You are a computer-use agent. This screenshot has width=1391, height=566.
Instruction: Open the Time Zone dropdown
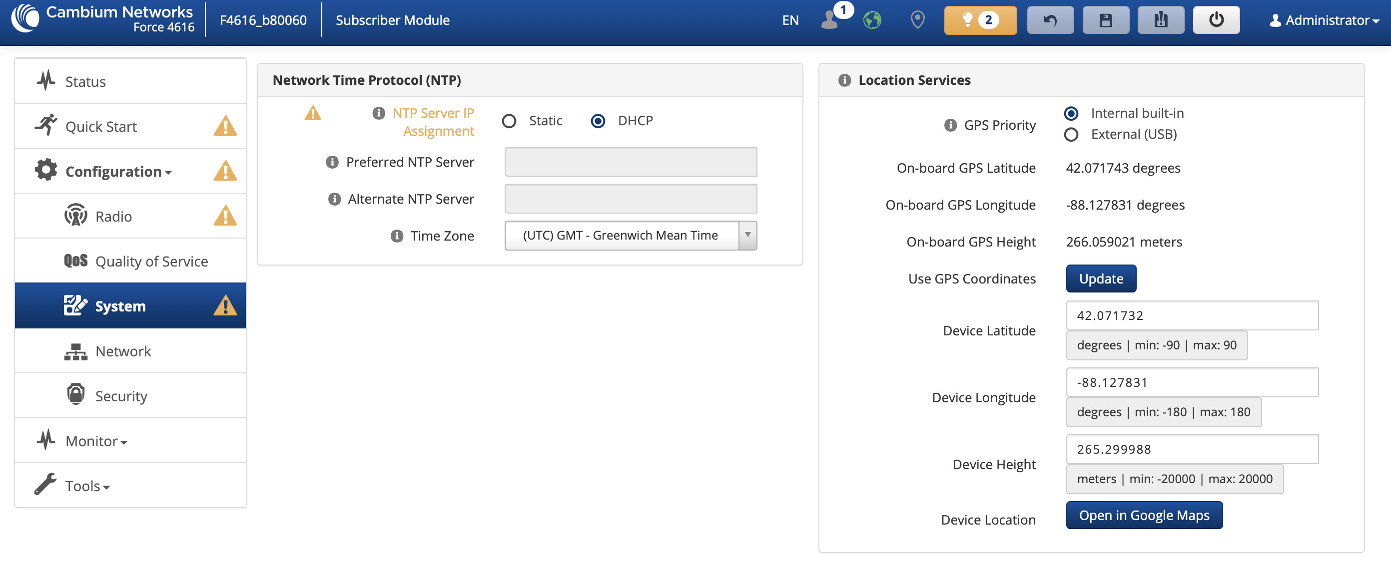[630, 235]
